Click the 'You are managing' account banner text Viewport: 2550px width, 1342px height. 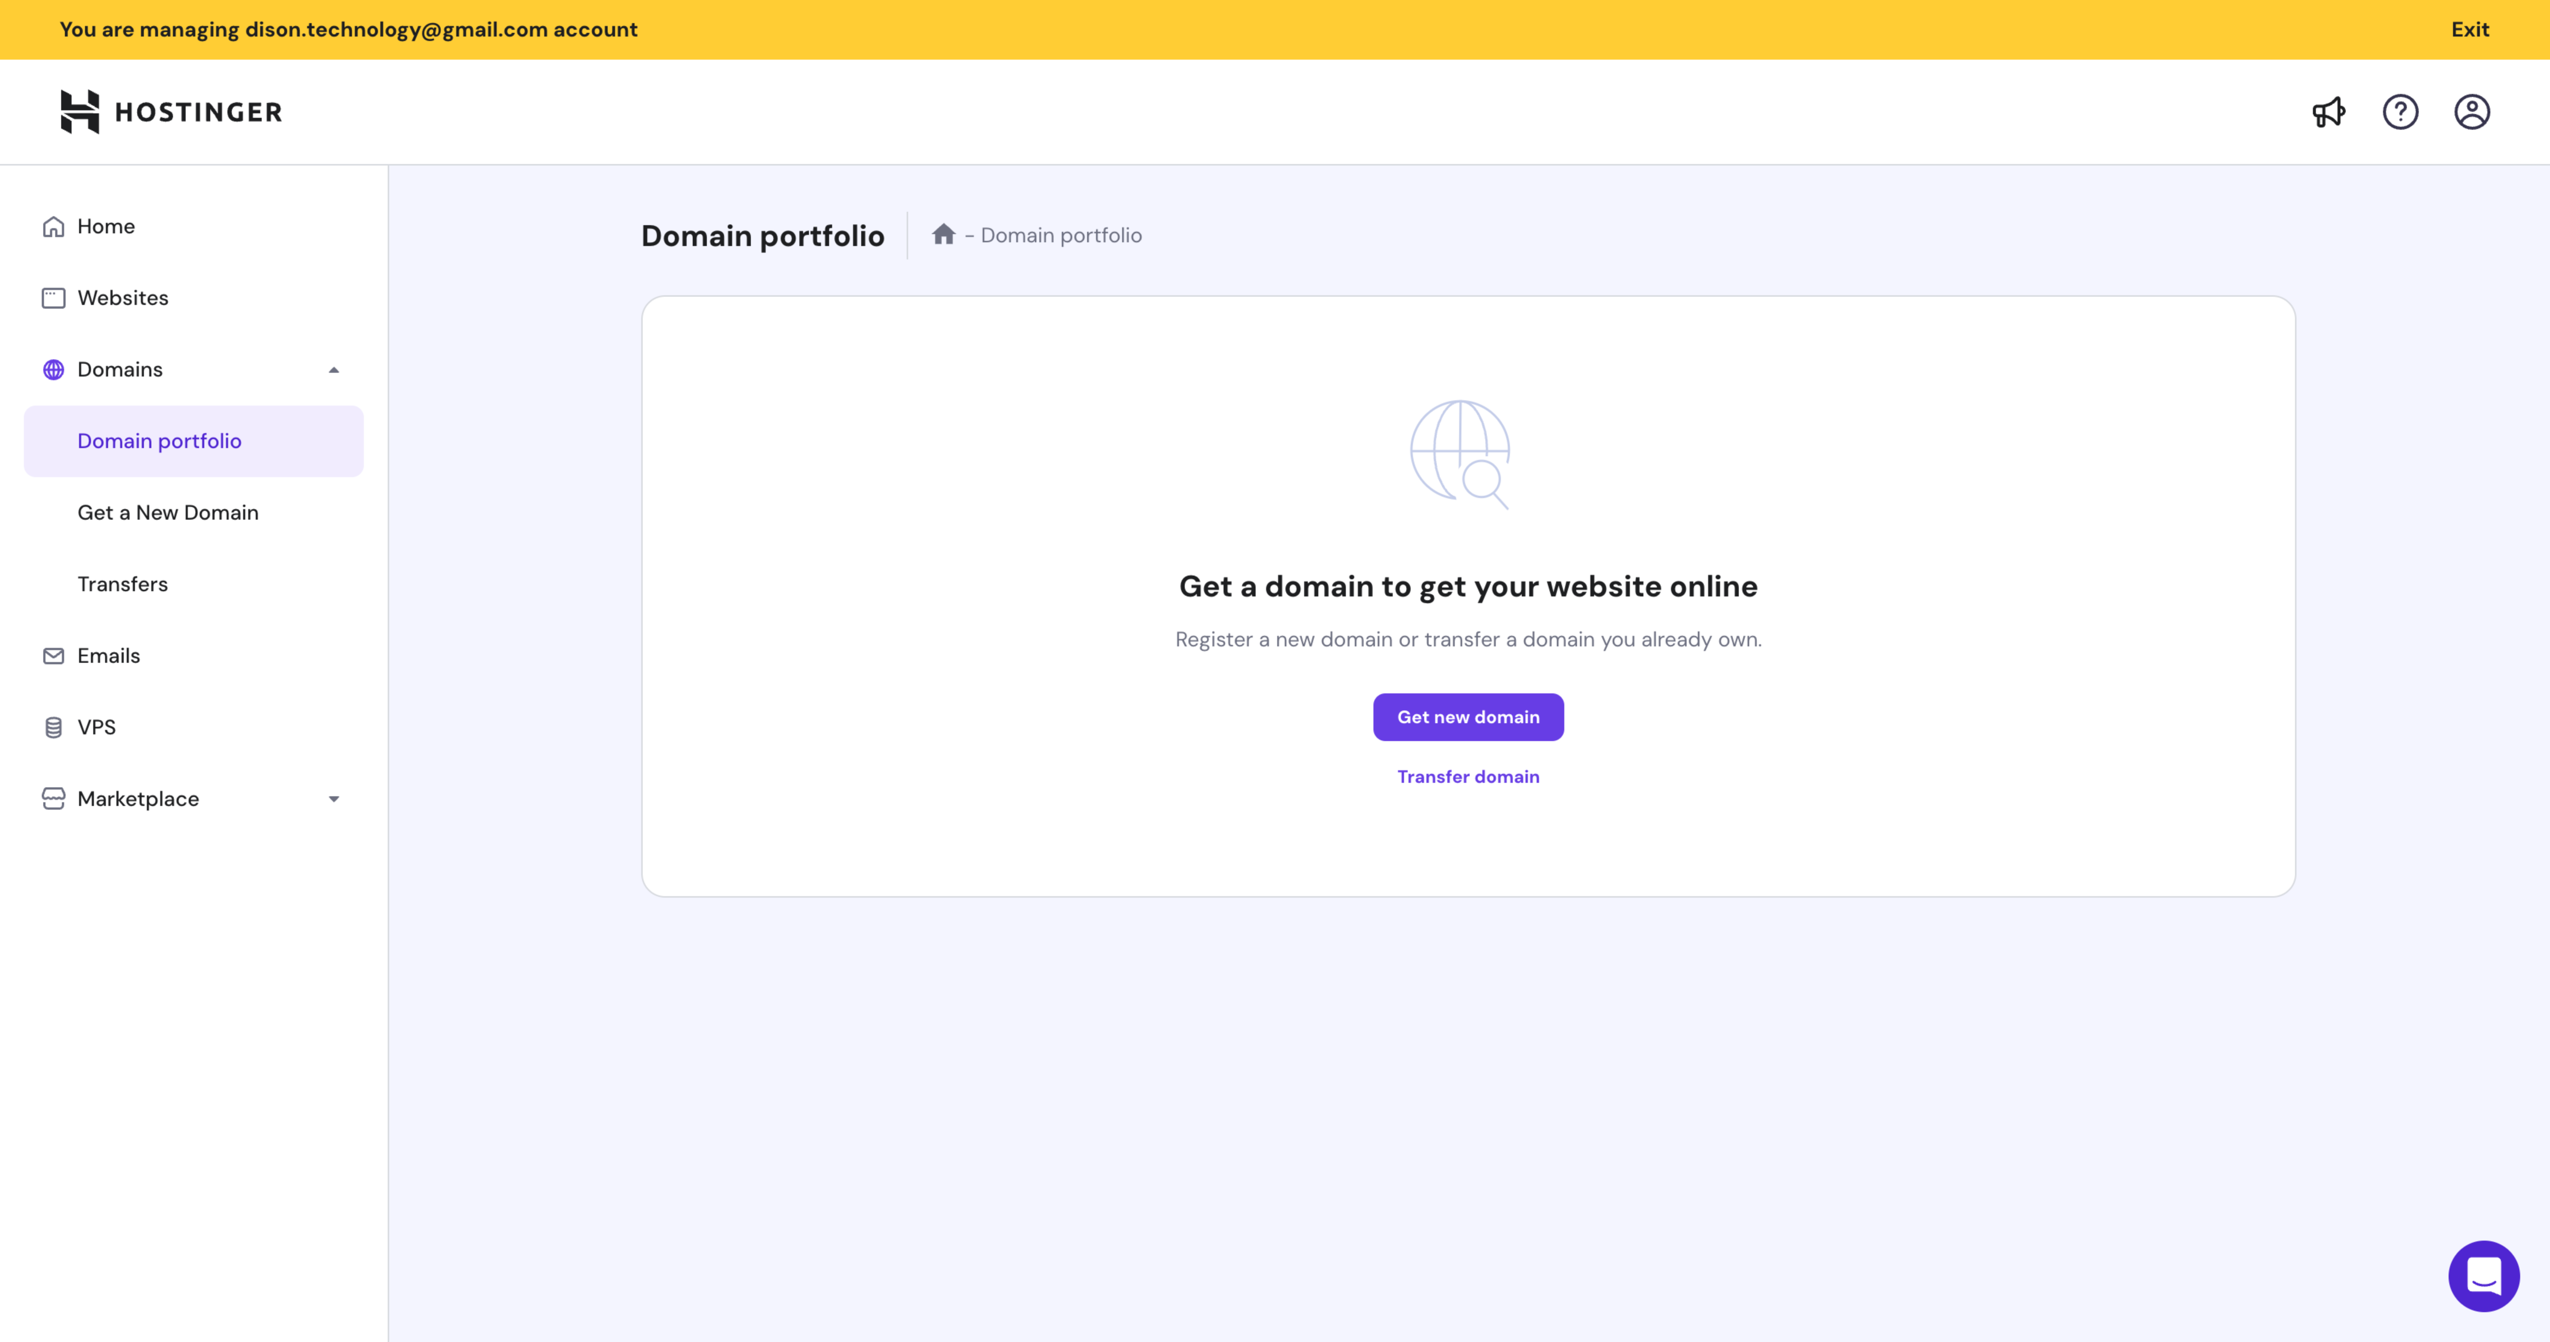(349, 30)
